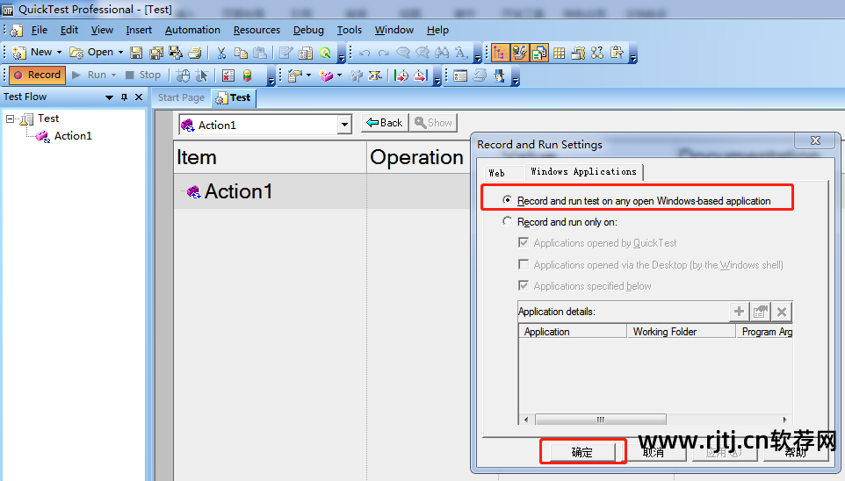Select Action1 in the Test Flow tree

point(73,136)
